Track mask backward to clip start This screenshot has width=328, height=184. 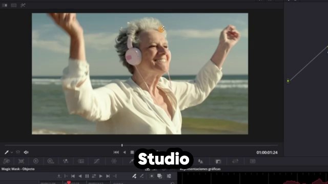point(73,176)
